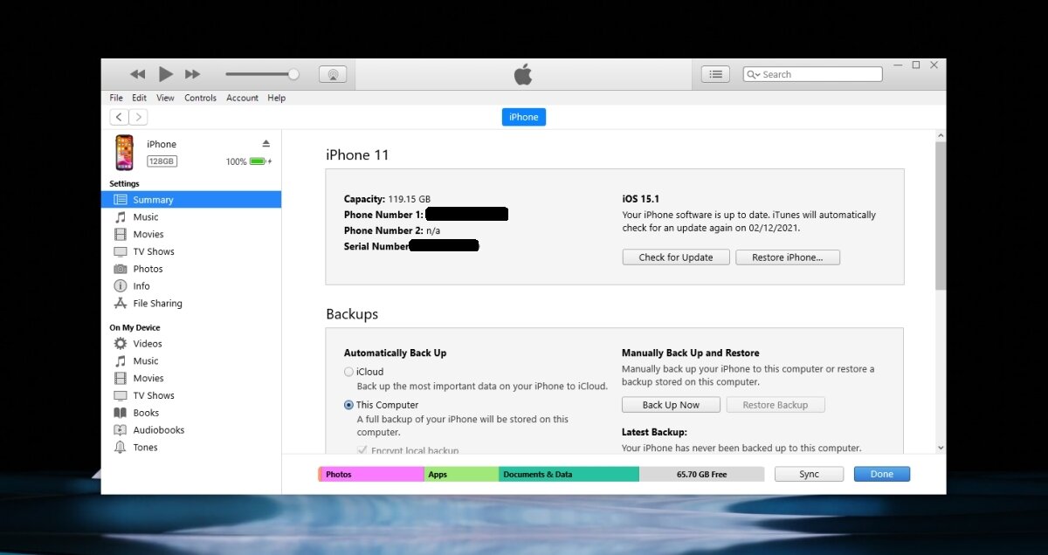This screenshot has width=1048, height=555.
Task: Select the iPhone tab at top center
Action: click(x=523, y=117)
